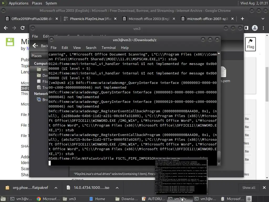Select Trash entry in file manager sidebar
Viewport: 269px width, 202px height.
coord(42,88)
